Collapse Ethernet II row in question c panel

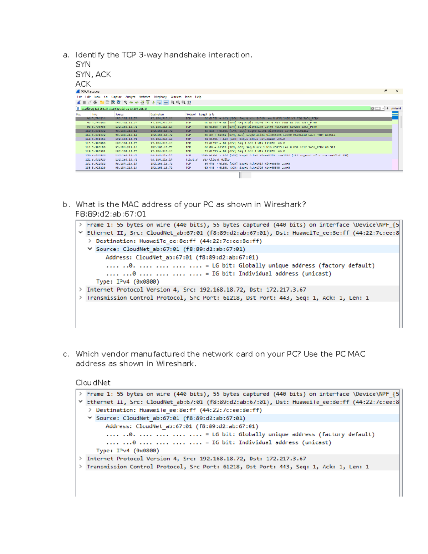pos(81,402)
